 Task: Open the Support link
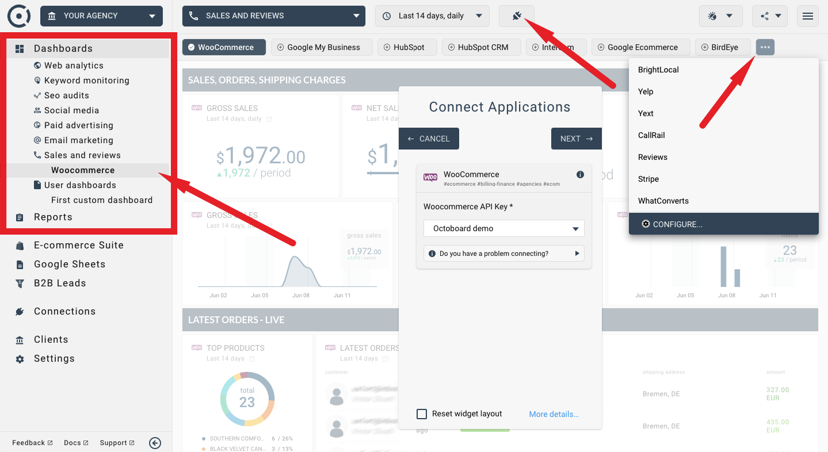(117, 443)
